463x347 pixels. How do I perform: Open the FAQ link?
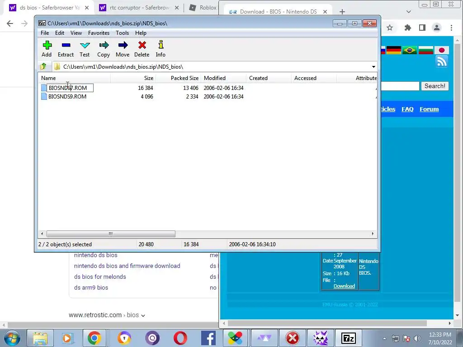pyautogui.click(x=407, y=109)
